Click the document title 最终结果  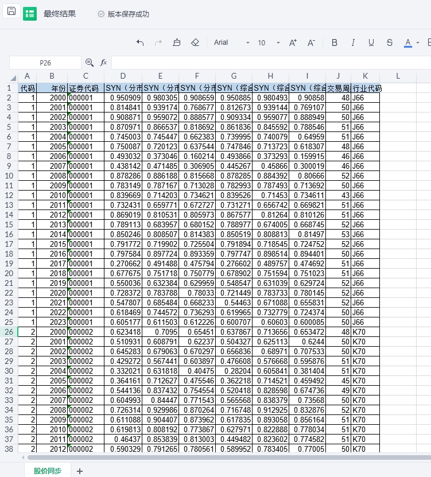[59, 14]
